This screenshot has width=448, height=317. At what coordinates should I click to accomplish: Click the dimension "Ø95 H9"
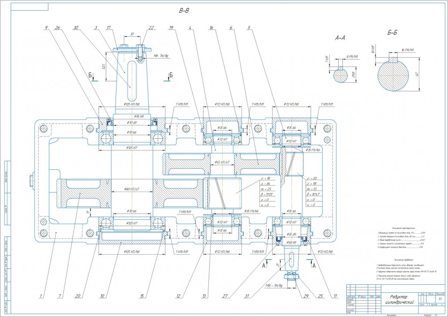138,116
